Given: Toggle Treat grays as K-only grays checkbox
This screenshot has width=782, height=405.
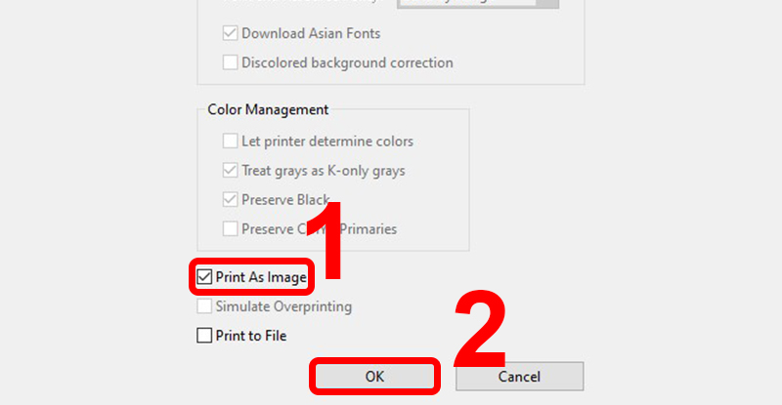Looking at the screenshot, I should coord(230,171).
